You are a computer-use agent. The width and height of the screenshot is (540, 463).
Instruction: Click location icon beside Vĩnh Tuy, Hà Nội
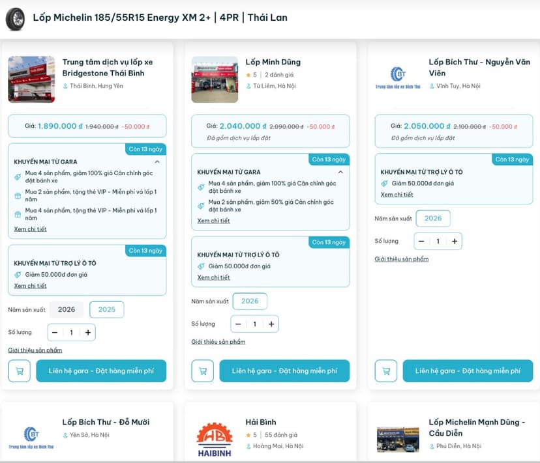click(x=432, y=86)
